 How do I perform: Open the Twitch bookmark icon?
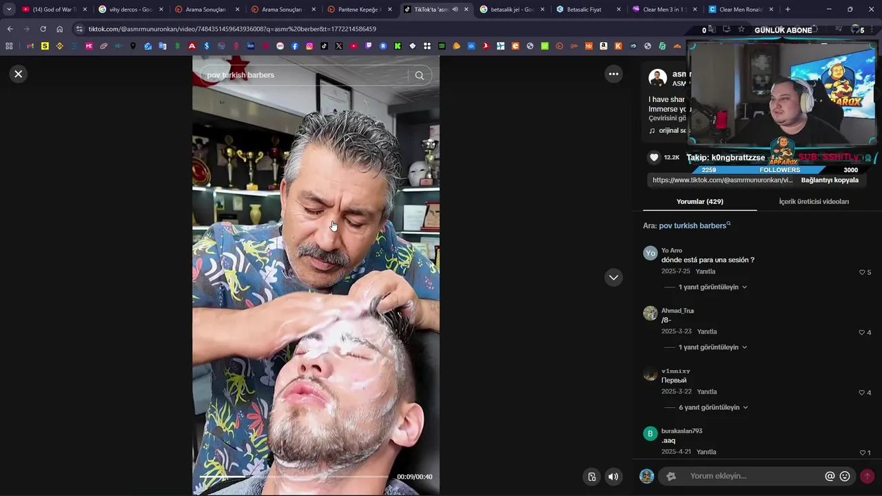pos(369,46)
